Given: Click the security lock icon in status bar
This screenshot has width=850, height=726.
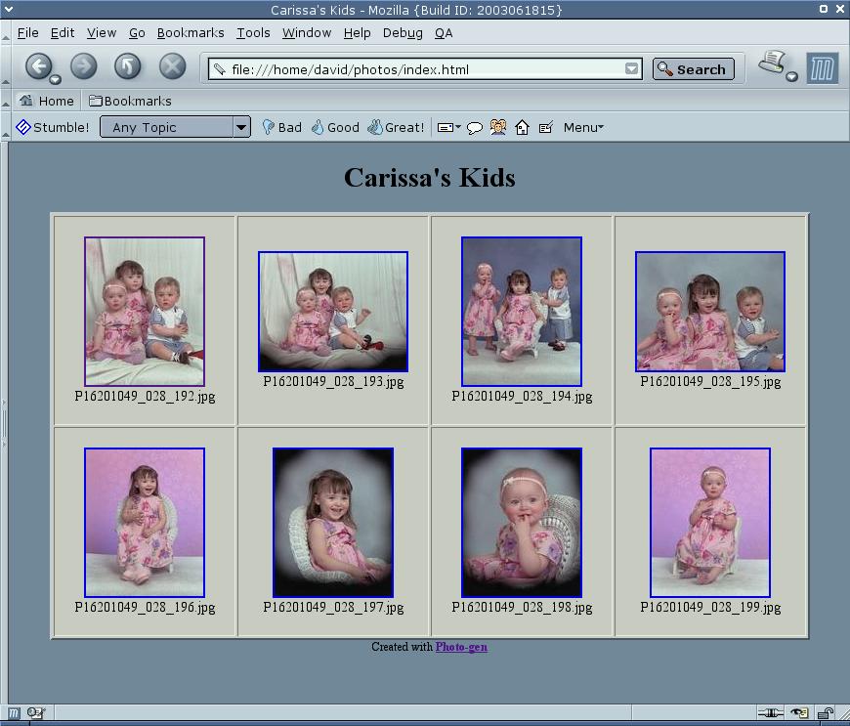Looking at the screenshot, I should coord(825,713).
